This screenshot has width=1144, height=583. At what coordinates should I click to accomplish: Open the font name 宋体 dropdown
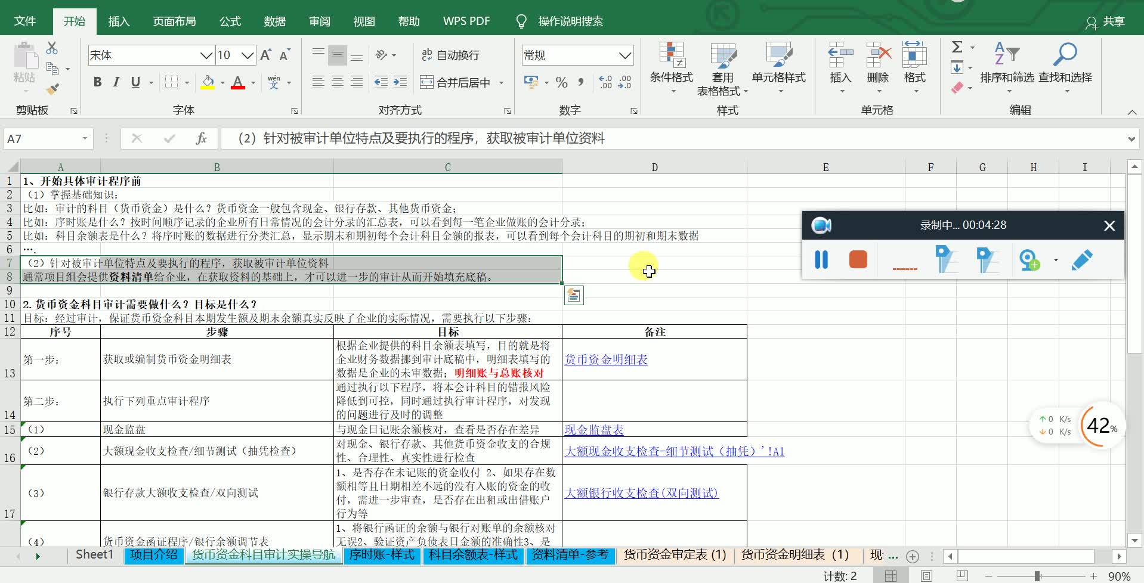206,55
